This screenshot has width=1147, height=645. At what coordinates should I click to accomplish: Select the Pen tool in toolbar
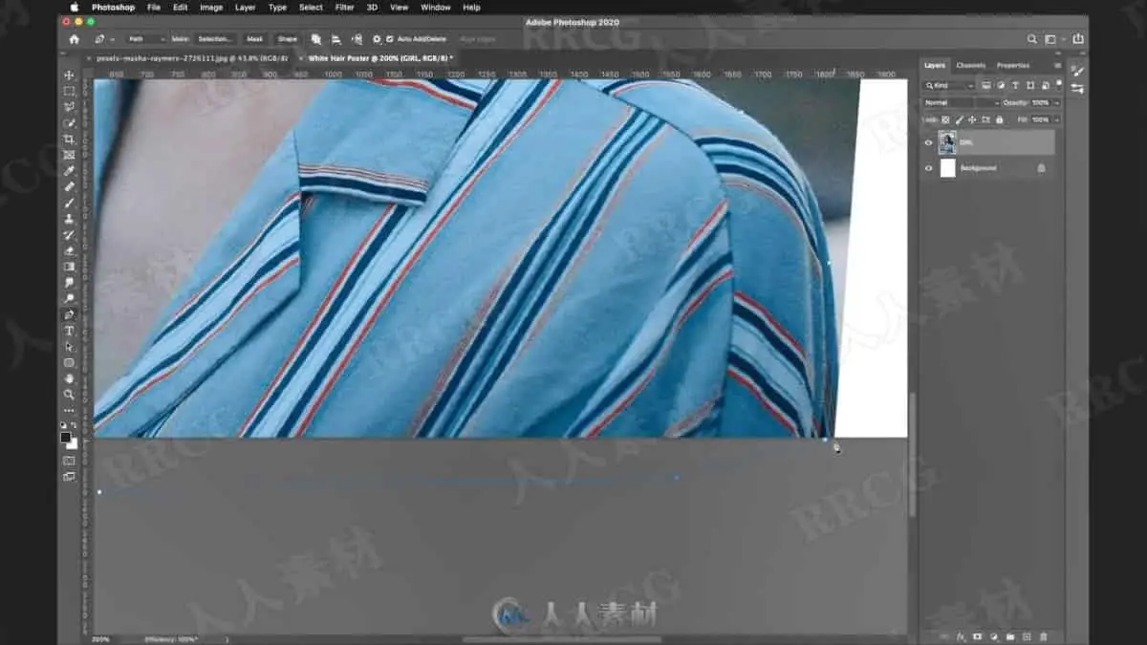click(x=69, y=314)
